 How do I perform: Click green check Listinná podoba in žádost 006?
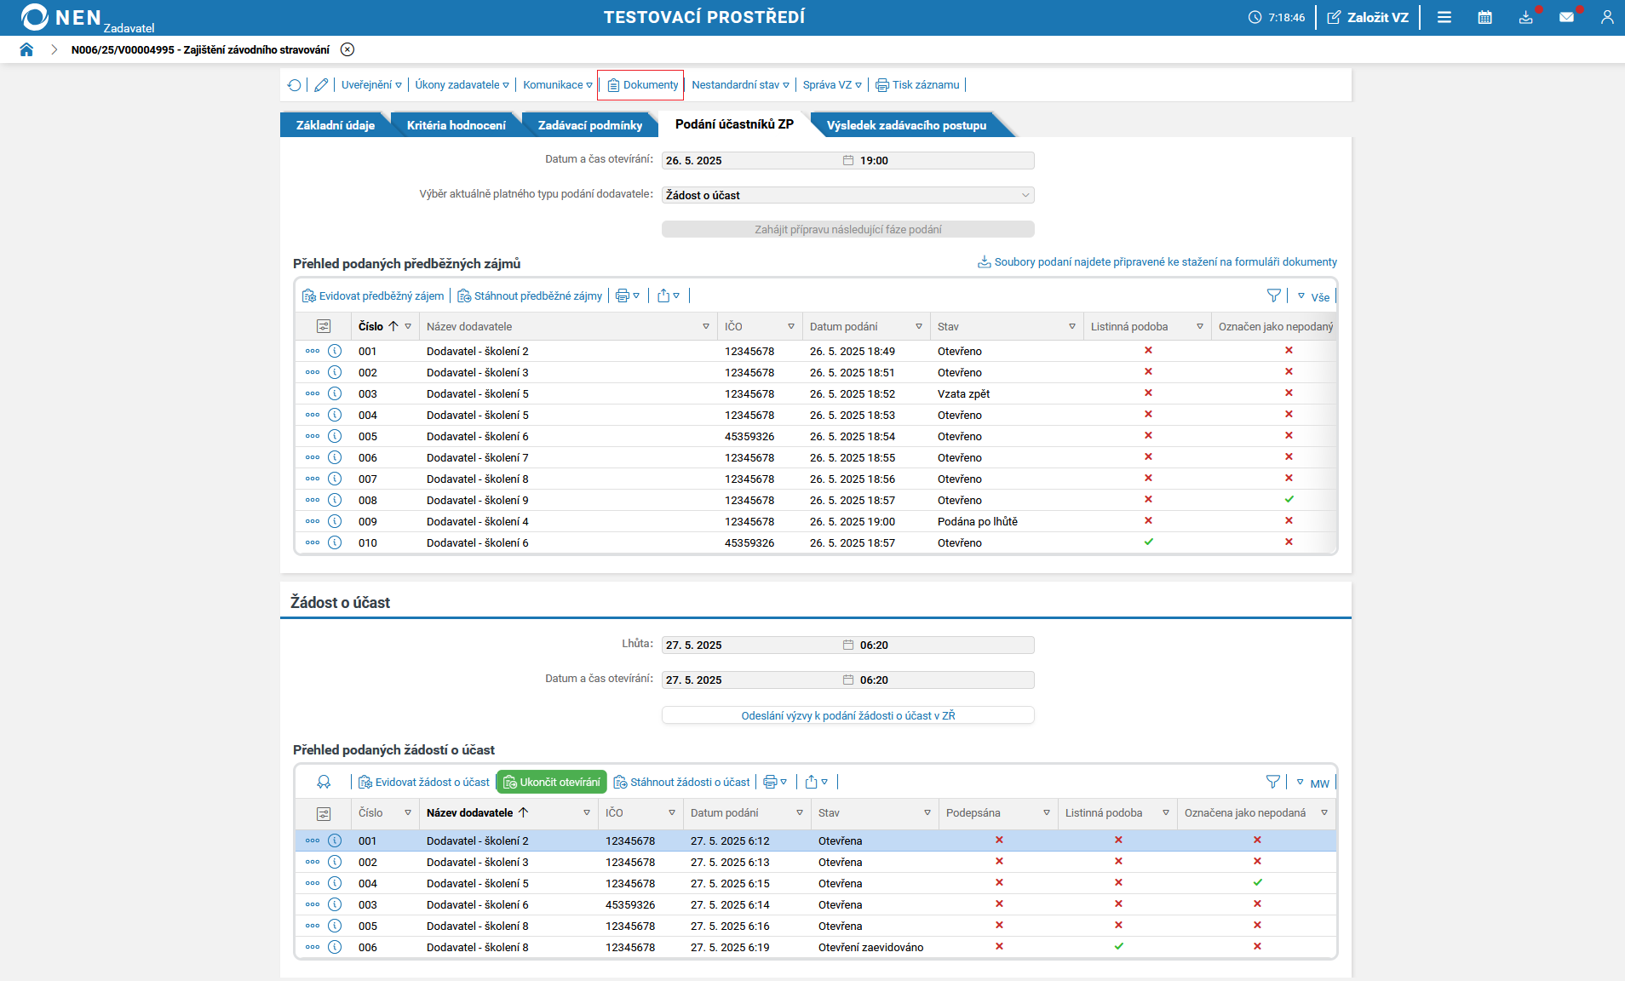(x=1118, y=947)
